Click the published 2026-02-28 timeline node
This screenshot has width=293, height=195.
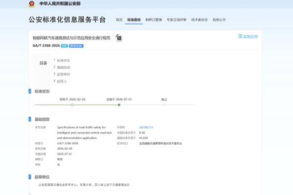pyautogui.click(x=72, y=105)
